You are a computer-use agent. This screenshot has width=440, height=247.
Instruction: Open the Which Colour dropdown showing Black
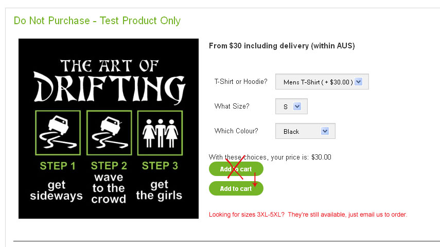305,131
